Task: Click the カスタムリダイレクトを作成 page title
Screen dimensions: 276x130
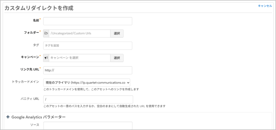Action: (x=39, y=8)
